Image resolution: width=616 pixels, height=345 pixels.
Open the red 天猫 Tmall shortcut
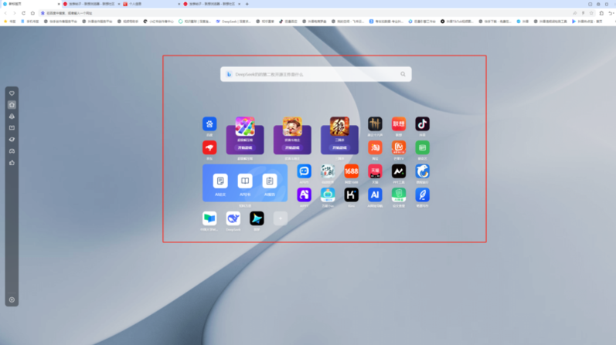point(375,171)
